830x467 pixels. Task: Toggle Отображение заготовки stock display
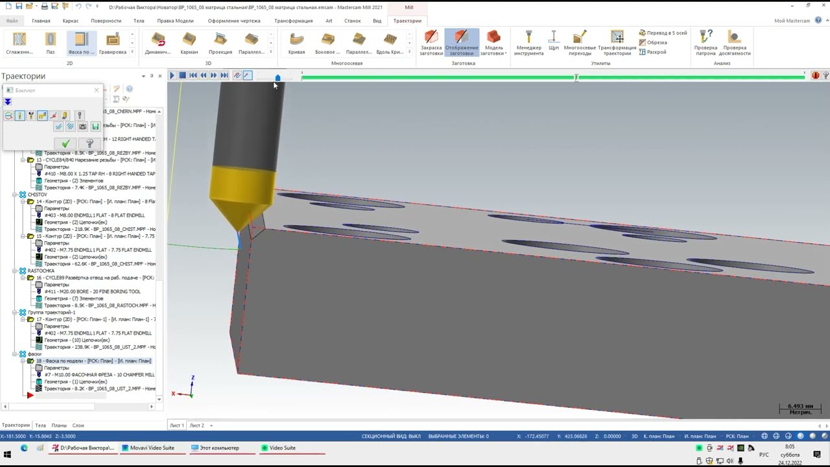pos(462,43)
